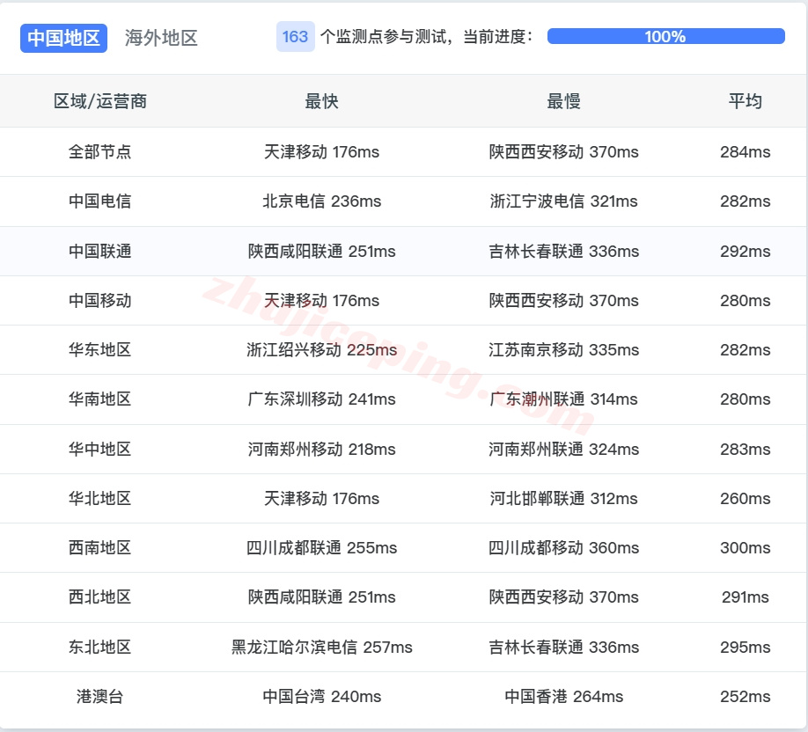Click 天津移动 176ms in 华北地区 row
The image size is (808, 732).
[x=321, y=499]
